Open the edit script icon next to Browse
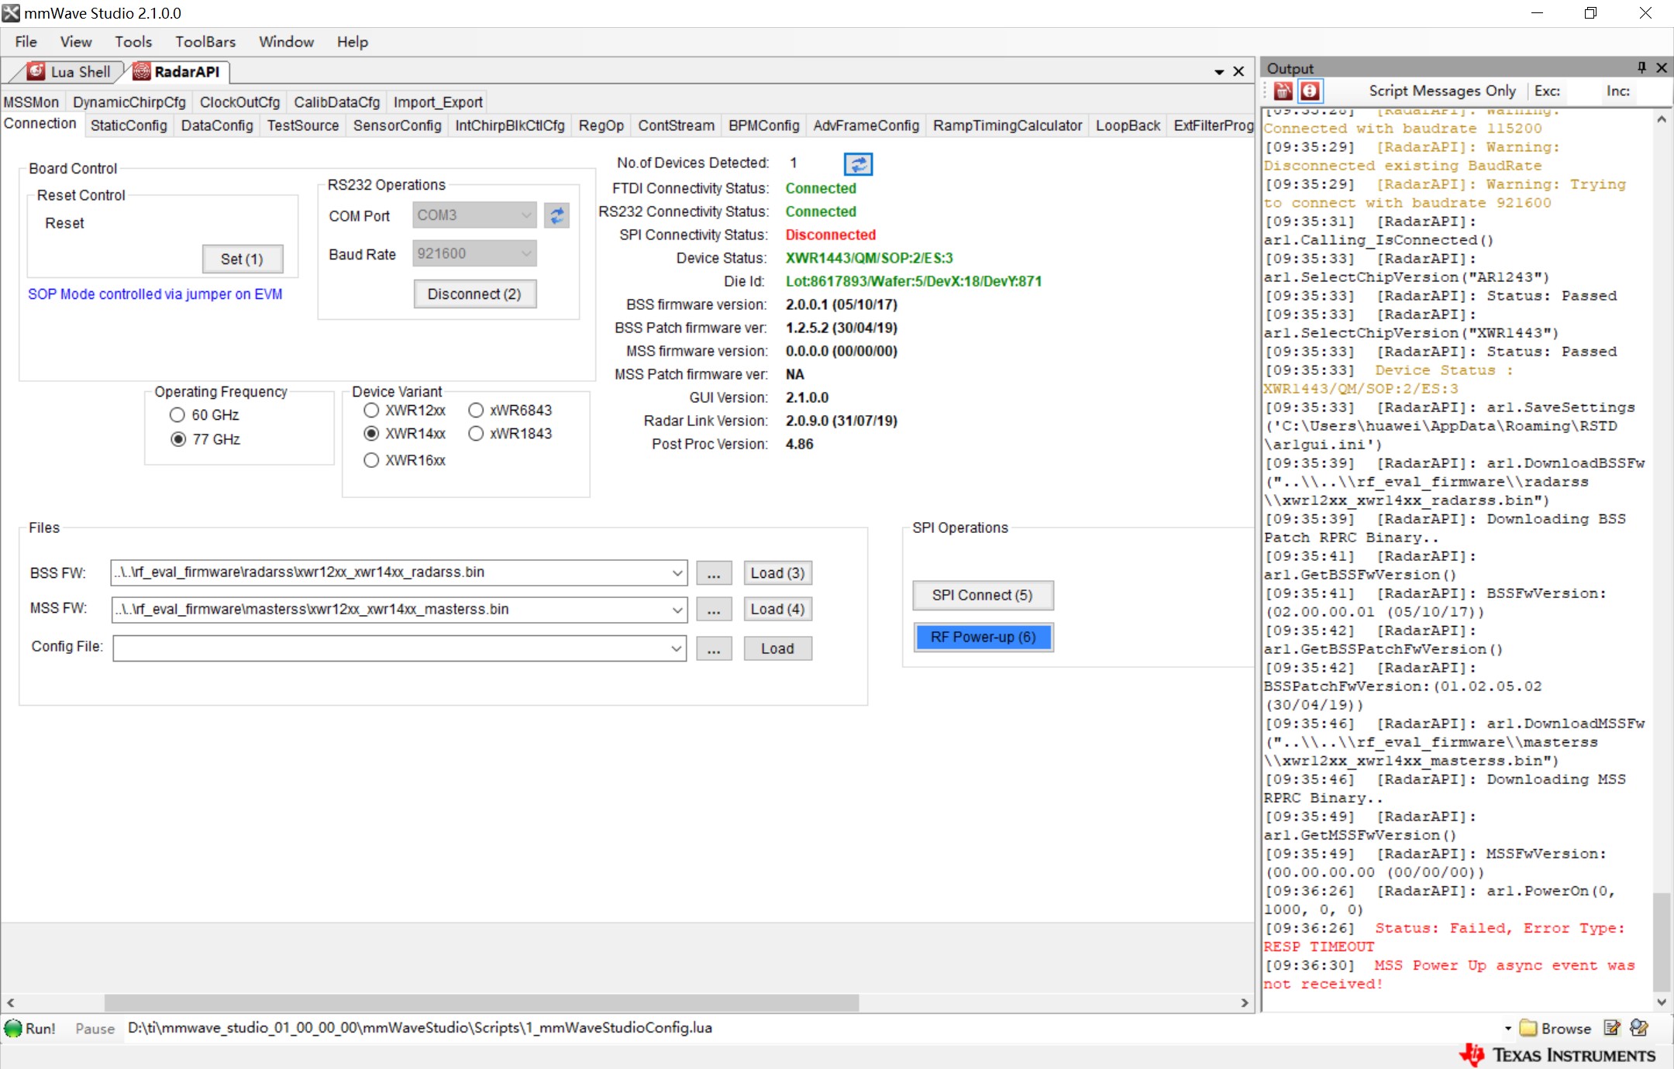The height and width of the screenshot is (1069, 1674). coord(1612,1028)
